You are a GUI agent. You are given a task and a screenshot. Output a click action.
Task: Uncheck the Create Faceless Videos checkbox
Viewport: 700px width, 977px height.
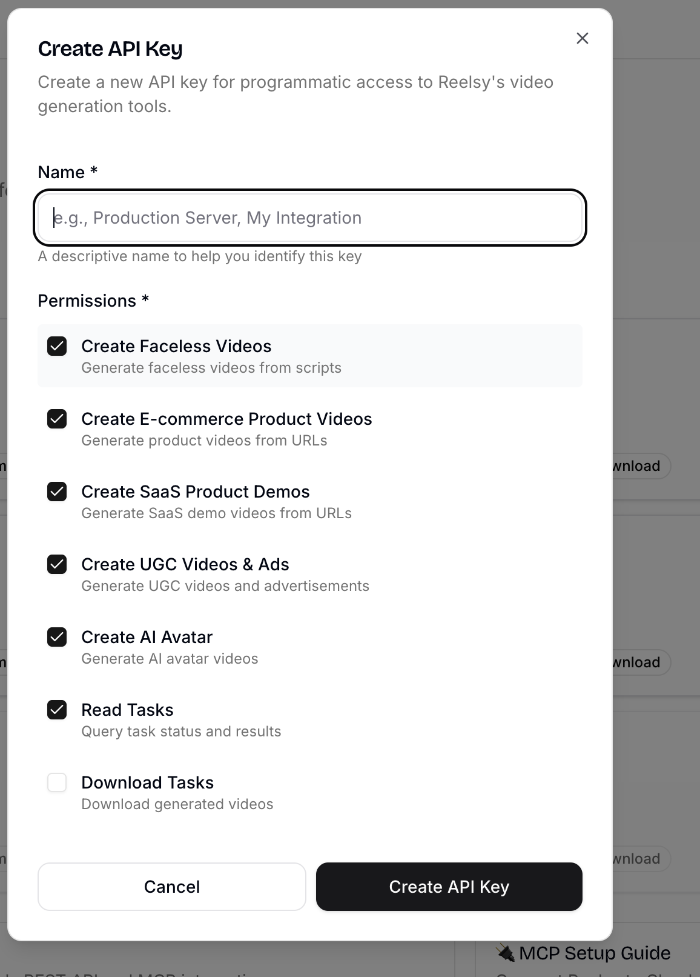pos(57,346)
